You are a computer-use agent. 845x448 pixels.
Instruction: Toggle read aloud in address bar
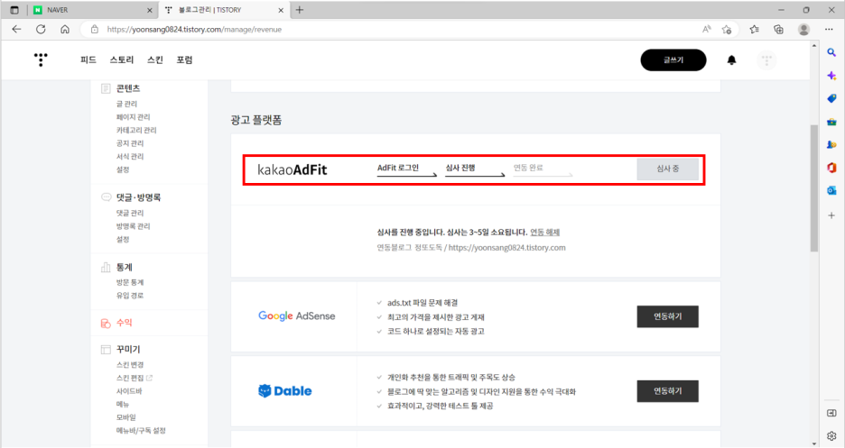(x=707, y=30)
